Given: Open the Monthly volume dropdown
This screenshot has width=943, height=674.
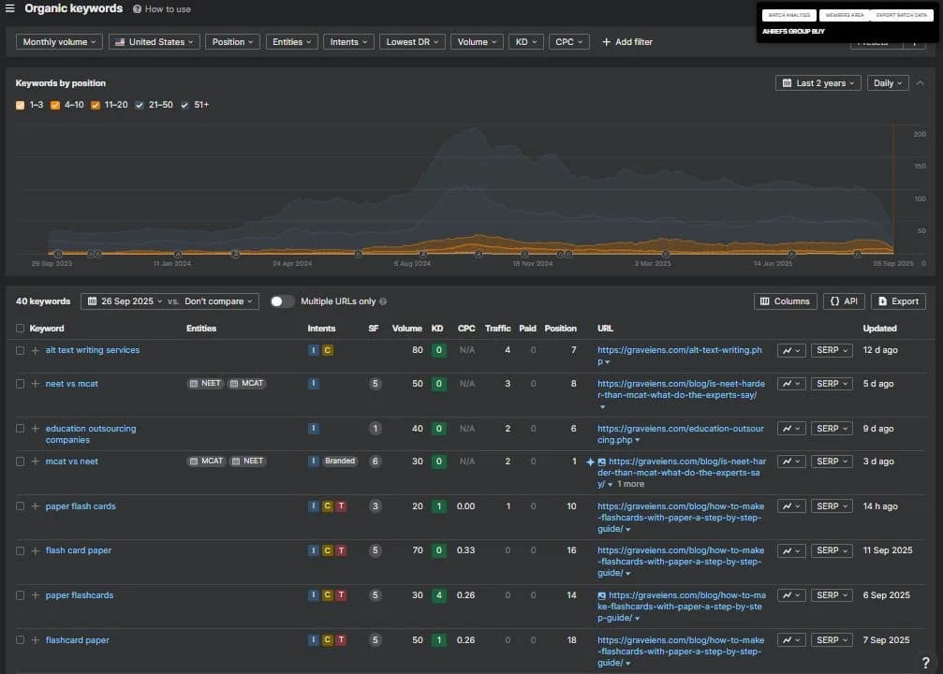Looking at the screenshot, I should [59, 42].
